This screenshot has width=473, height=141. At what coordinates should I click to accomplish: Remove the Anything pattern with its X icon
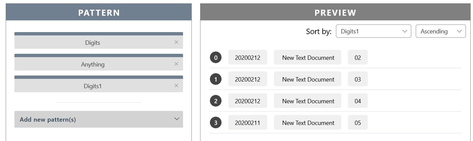pos(176,64)
